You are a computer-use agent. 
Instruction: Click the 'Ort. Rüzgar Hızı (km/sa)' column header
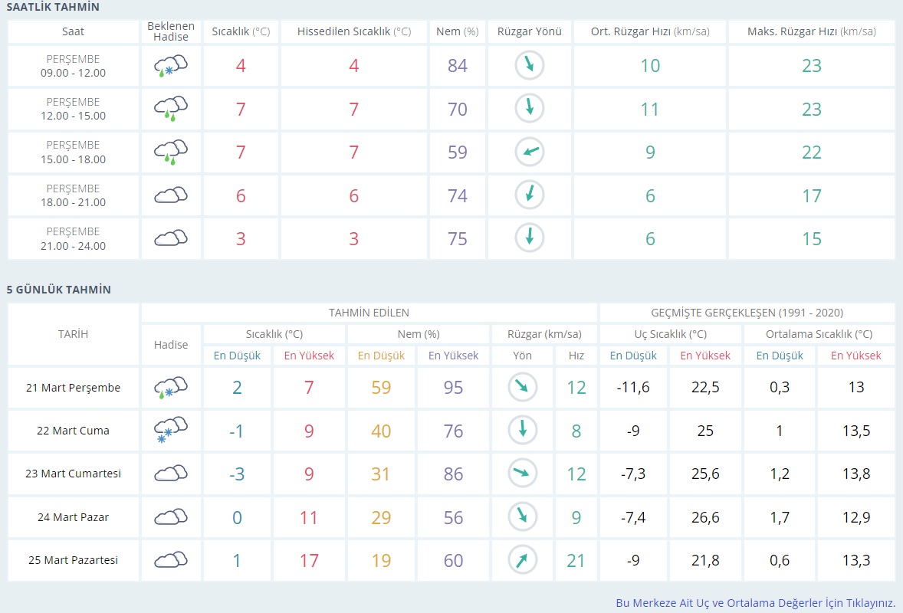(649, 31)
